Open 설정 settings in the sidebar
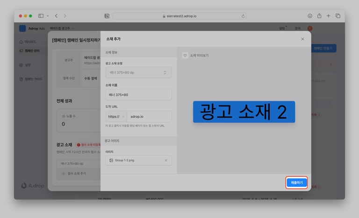This screenshot has height=218, width=359. click(x=28, y=65)
